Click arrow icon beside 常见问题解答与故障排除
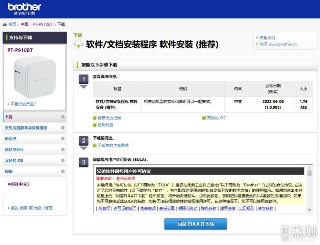Viewport: 320px width, 245px height. [x=63, y=128]
